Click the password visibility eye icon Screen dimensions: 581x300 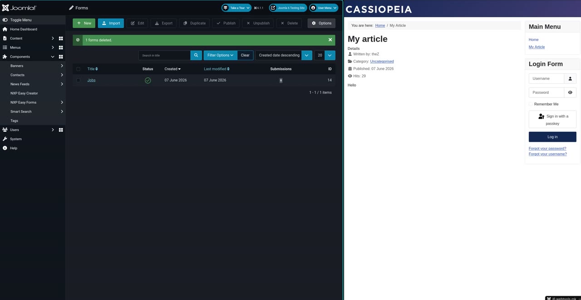pyautogui.click(x=570, y=92)
